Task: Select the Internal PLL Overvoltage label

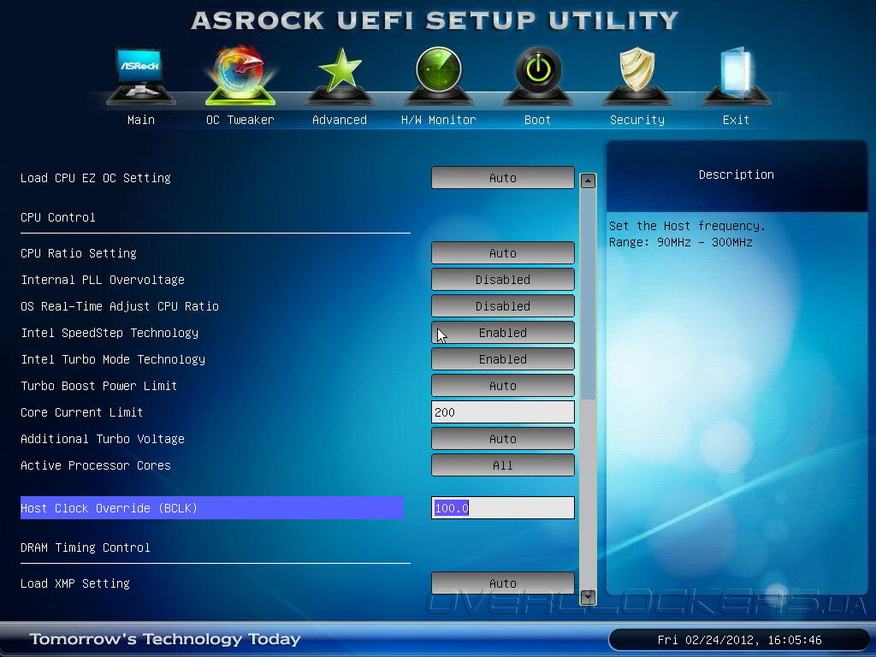Action: (x=103, y=280)
